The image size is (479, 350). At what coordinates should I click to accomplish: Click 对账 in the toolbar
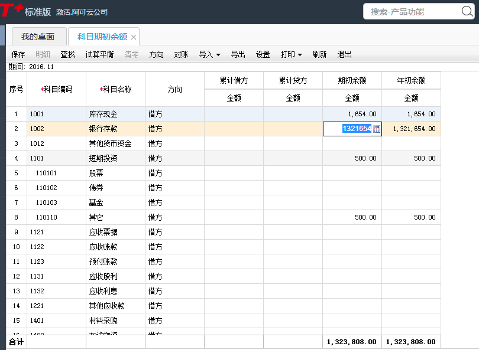[x=181, y=54]
